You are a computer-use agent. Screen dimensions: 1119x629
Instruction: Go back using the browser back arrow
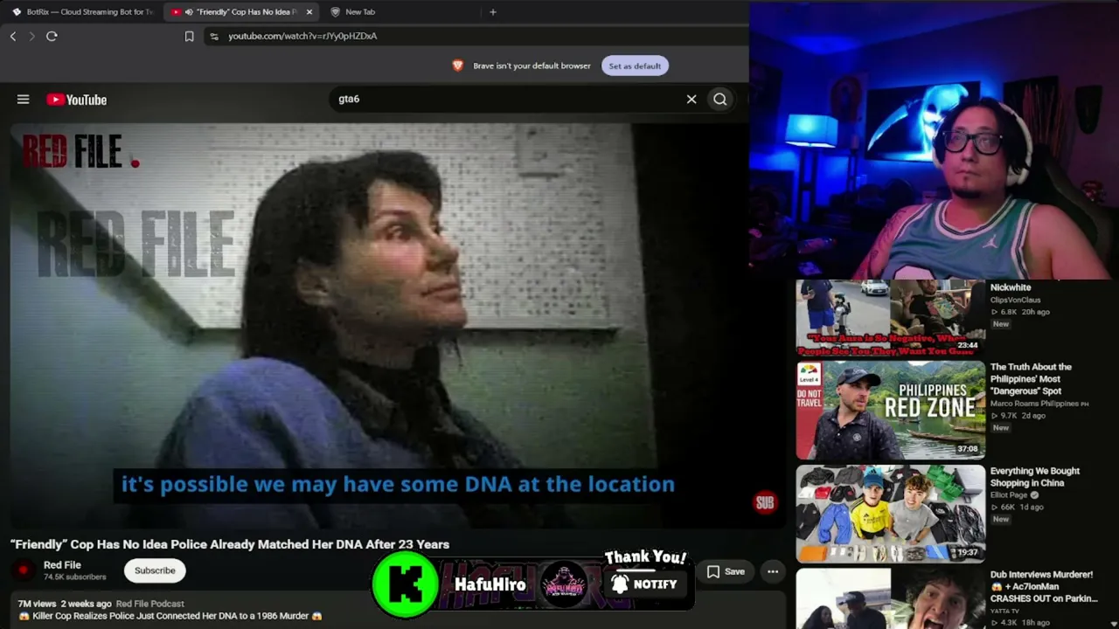pyautogui.click(x=13, y=36)
